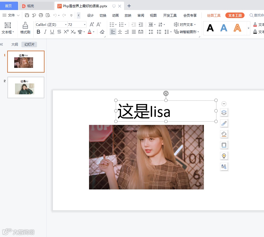
Task: Click the search (查找命令) magnifier icon
Action: tap(251, 15)
